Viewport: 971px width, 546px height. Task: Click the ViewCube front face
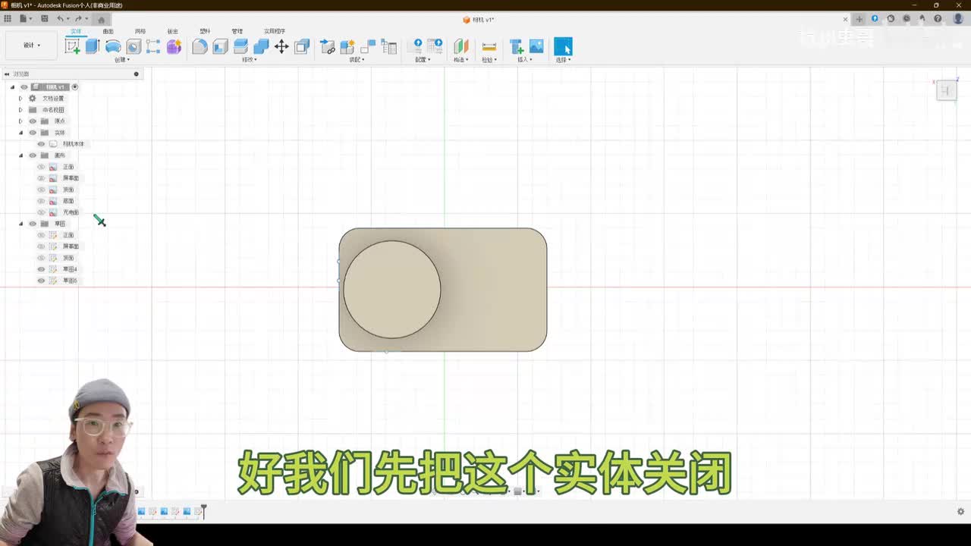click(x=945, y=91)
